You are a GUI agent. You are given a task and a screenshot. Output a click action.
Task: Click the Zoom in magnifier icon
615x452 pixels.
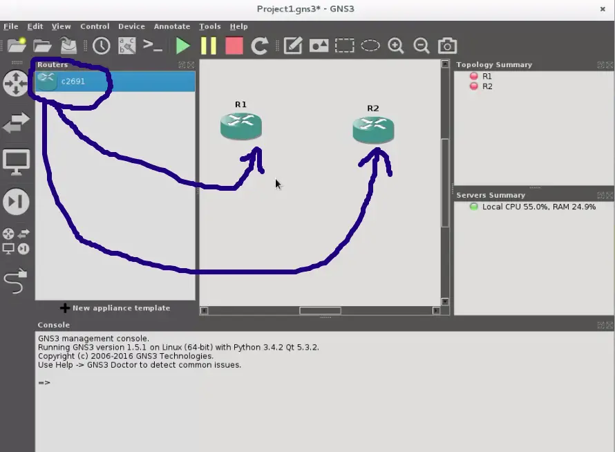tap(396, 46)
